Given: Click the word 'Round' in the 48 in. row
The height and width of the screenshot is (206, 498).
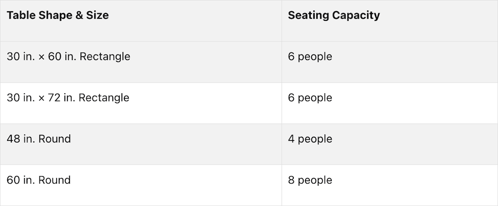Looking at the screenshot, I should pyautogui.click(x=54, y=139).
